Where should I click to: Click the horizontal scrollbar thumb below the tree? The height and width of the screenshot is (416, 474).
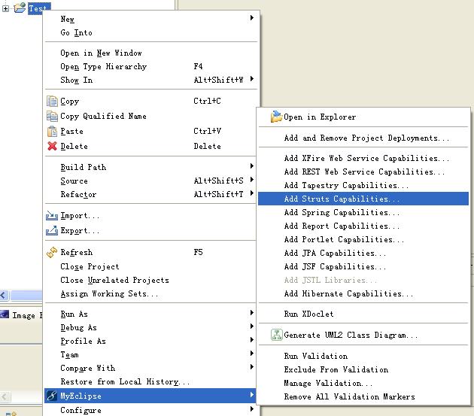point(26,295)
